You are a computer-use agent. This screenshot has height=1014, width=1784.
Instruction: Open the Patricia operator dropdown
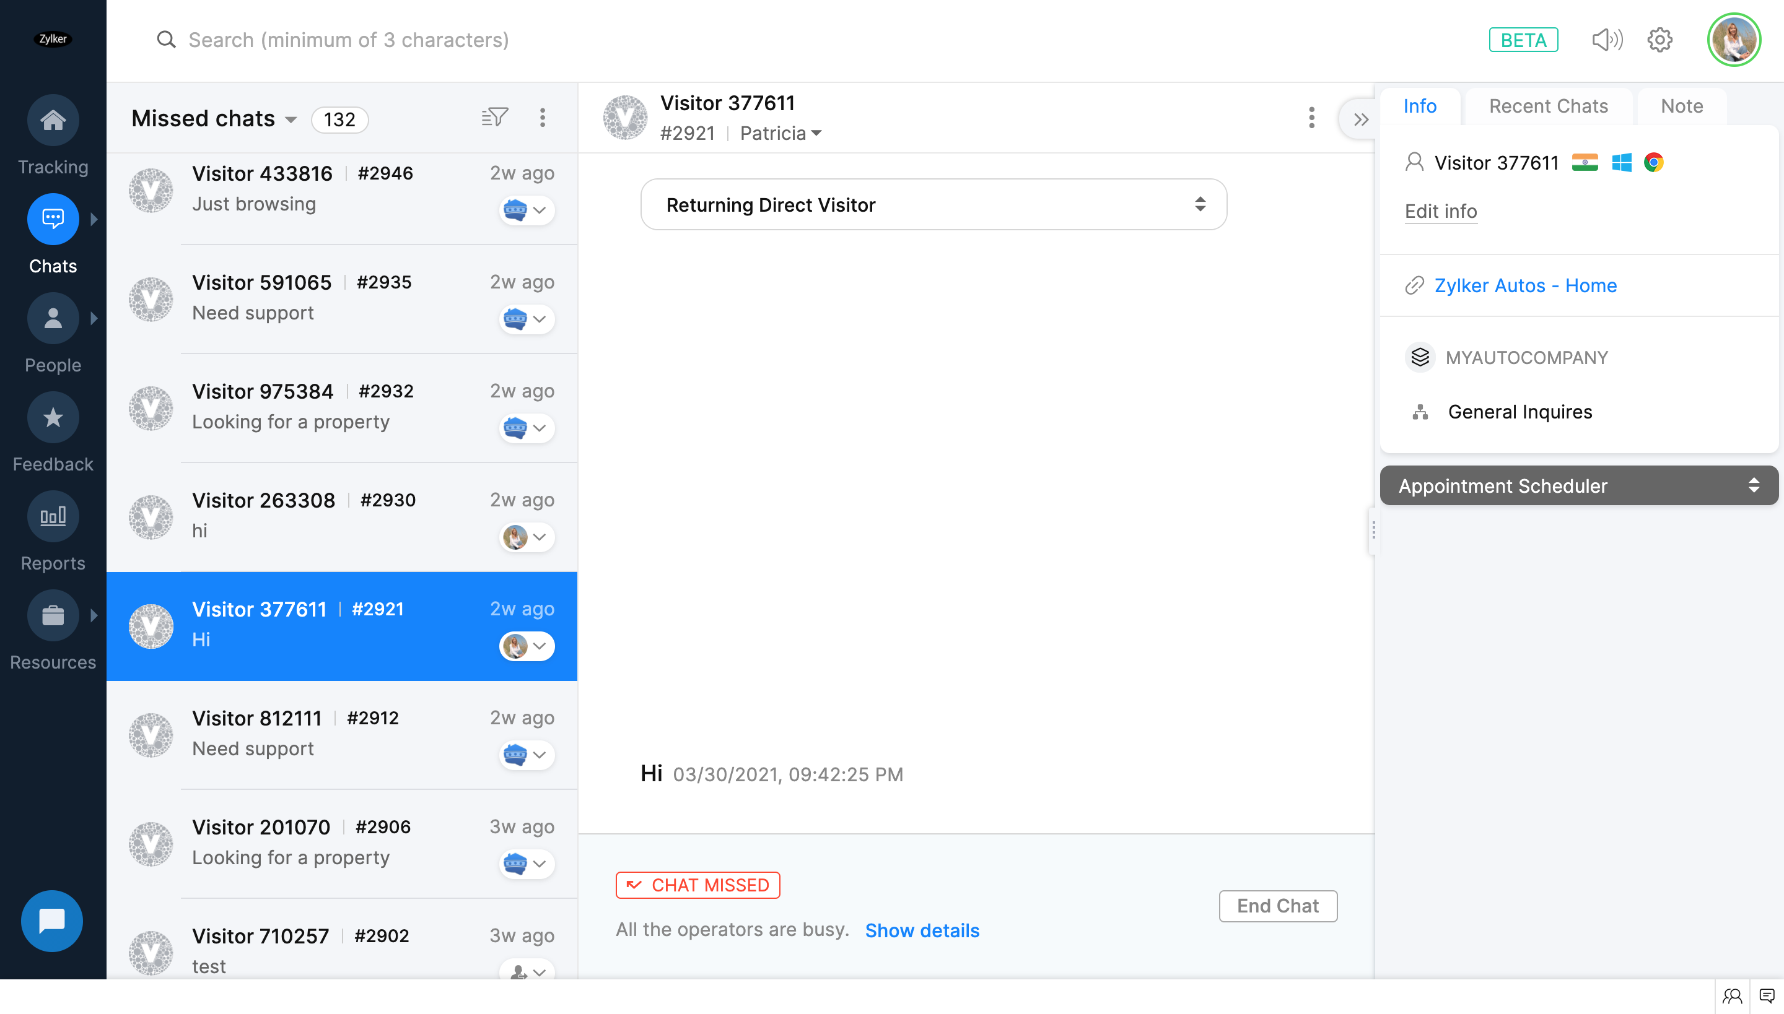(x=780, y=133)
